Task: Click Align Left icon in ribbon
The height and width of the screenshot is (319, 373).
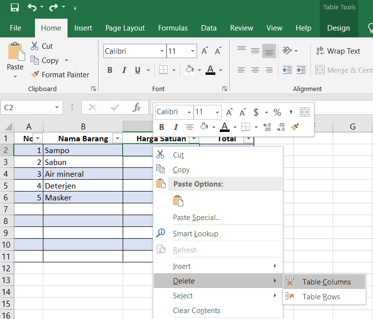Action: click(x=241, y=70)
